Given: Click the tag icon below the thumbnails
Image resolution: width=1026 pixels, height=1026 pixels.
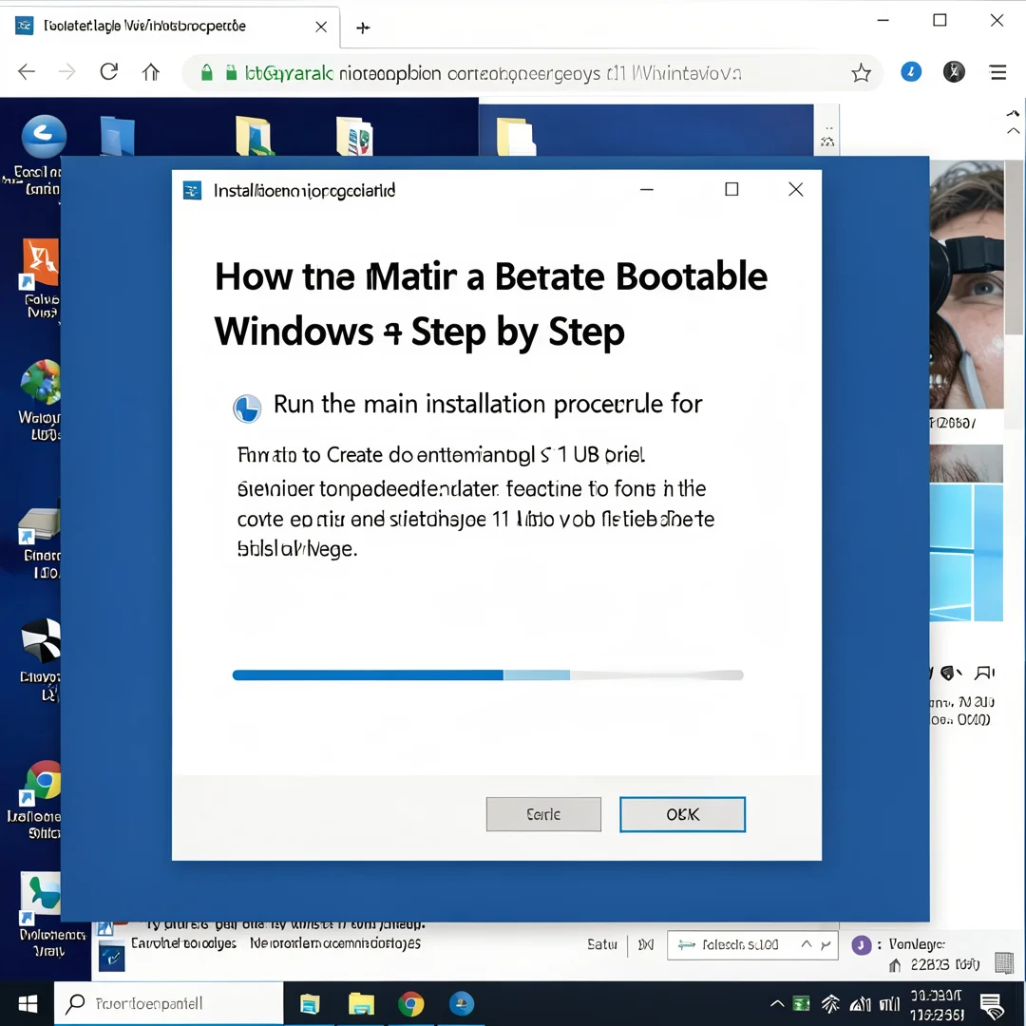Looking at the screenshot, I should coord(950,673).
